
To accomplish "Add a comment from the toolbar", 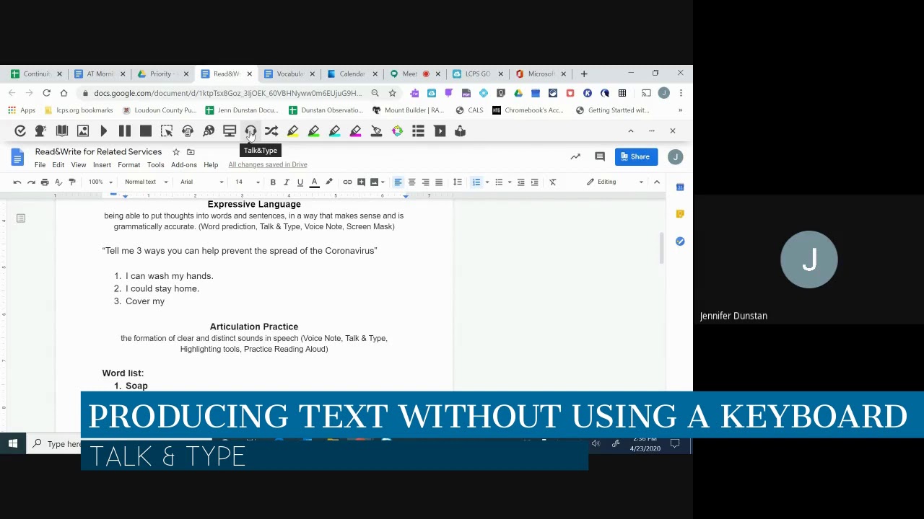I will click(x=361, y=182).
